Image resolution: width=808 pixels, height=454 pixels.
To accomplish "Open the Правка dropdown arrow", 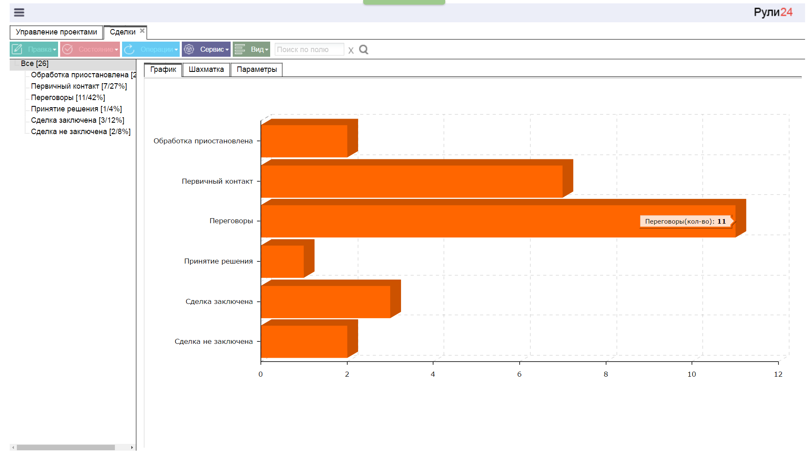I will 55,50.
